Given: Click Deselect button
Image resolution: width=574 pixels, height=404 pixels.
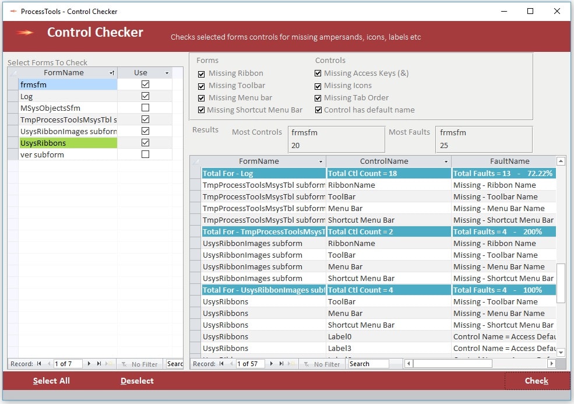Looking at the screenshot, I should click(138, 381).
